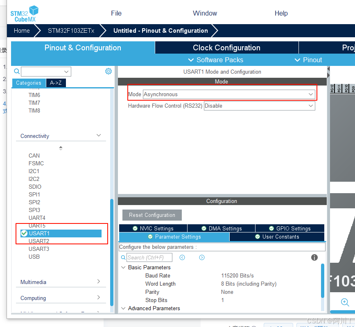Select SPI2 under Connectivity
Image resolution: width=355 pixels, height=327 pixels.
(x=34, y=202)
